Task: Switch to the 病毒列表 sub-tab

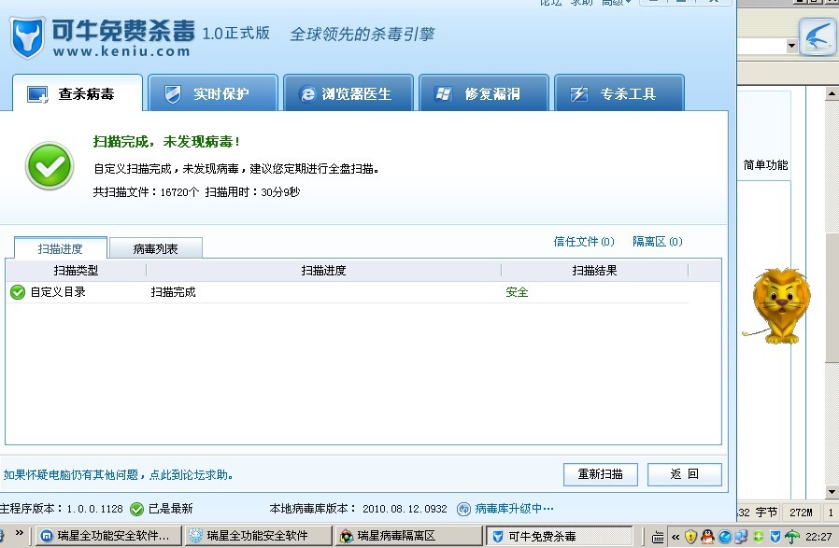Action: (x=156, y=248)
